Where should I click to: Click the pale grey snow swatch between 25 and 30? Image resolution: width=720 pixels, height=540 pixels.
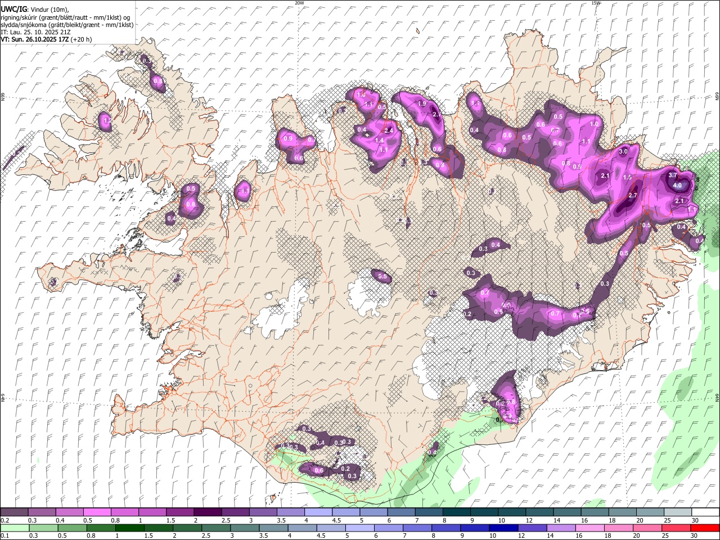677,512
